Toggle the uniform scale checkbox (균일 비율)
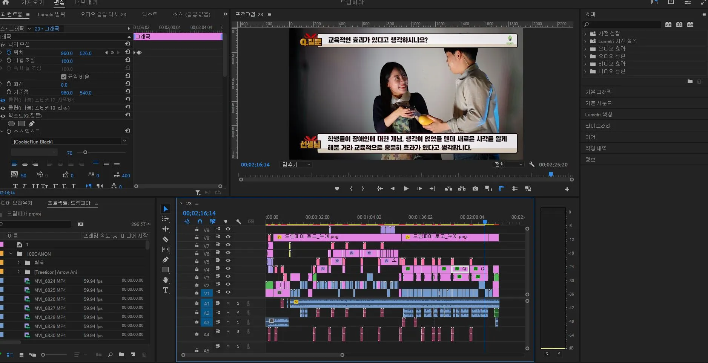 (x=64, y=77)
